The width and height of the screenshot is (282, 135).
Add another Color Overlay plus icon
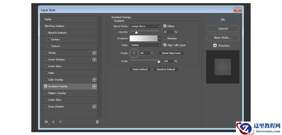94,80
